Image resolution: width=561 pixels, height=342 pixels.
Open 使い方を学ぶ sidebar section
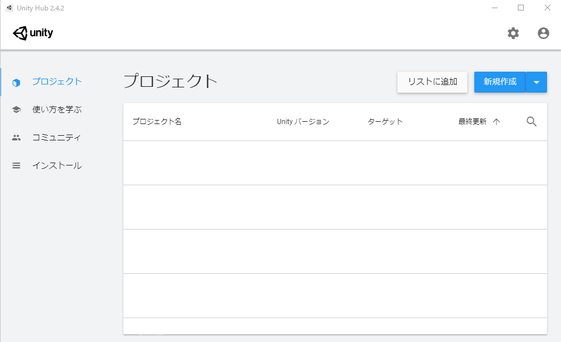click(57, 109)
